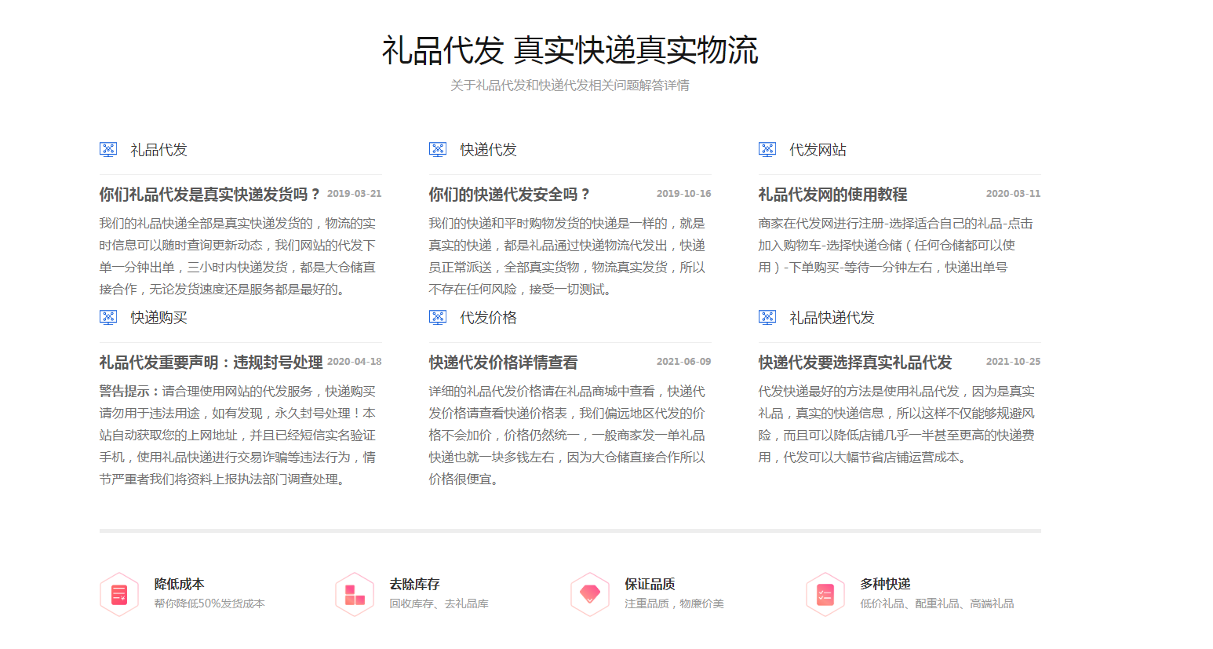The image size is (1213, 649).
Task: Open 礼品代发网的使用教程 article
Action: 831,194
